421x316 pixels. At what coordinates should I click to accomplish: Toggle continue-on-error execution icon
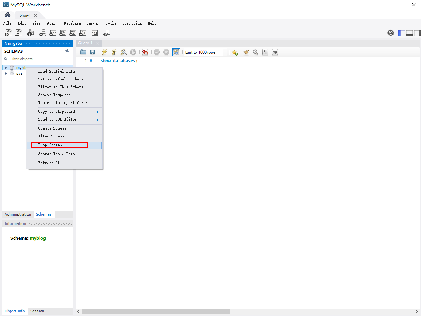[x=145, y=52]
